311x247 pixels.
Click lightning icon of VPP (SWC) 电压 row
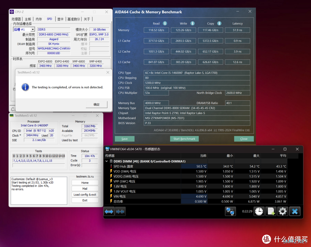click(111, 181)
